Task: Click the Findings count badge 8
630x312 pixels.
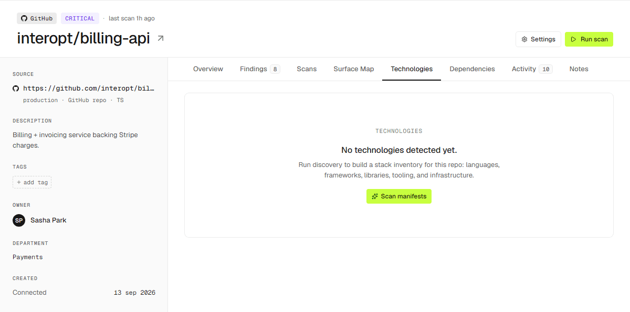Action: click(275, 69)
